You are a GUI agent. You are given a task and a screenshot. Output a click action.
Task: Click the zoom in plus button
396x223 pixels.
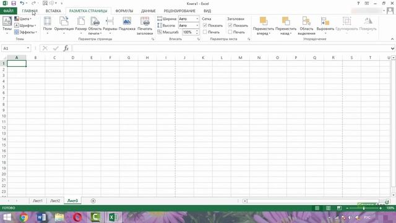pos(381,208)
